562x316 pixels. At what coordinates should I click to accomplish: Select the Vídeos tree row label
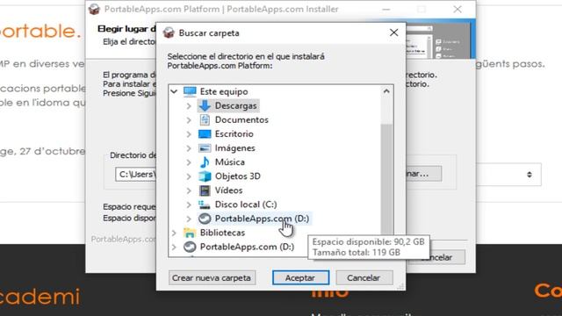(x=228, y=190)
